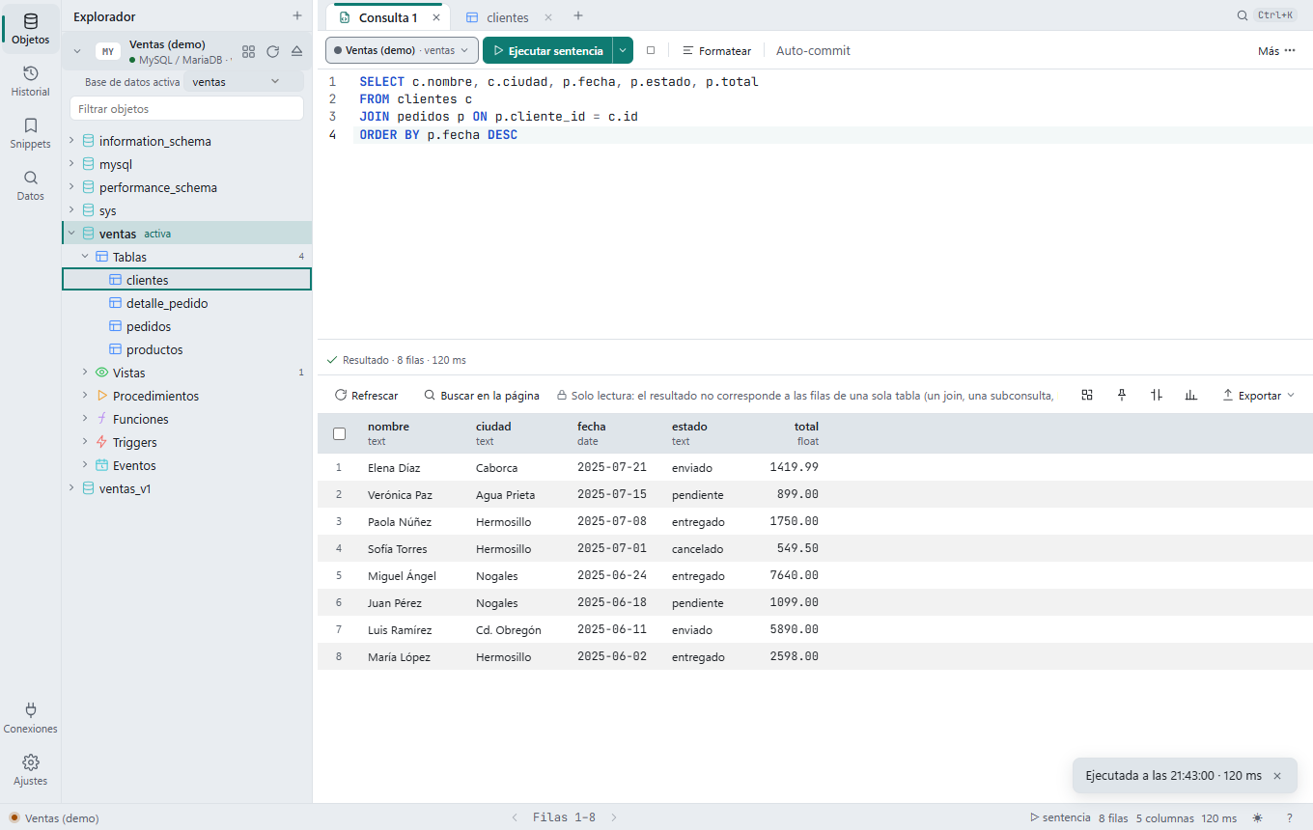1313x830 pixels.
Task: Click the Formatear button
Action: tap(716, 50)
